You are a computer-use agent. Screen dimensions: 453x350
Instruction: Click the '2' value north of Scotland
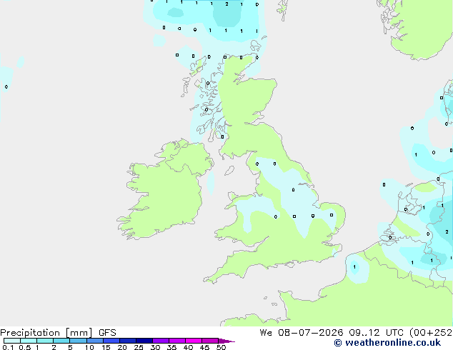226,4
